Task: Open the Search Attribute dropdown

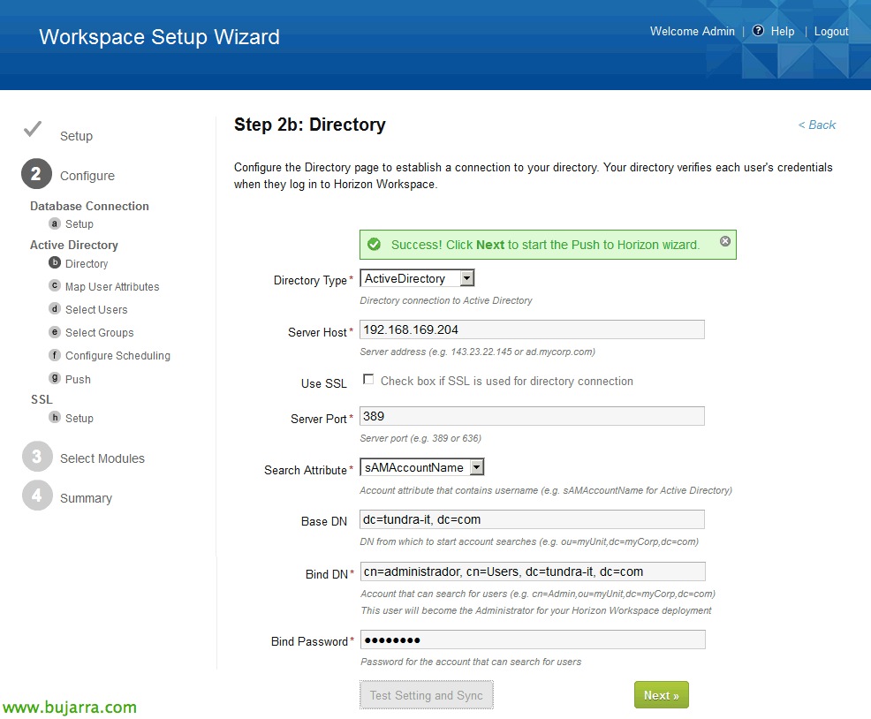Action: tap(422, 467)
